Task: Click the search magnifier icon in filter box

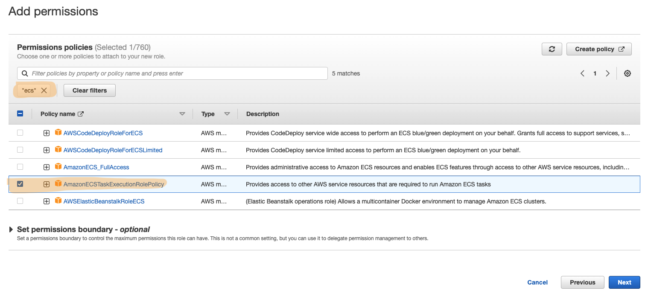Action: (25, 73)
